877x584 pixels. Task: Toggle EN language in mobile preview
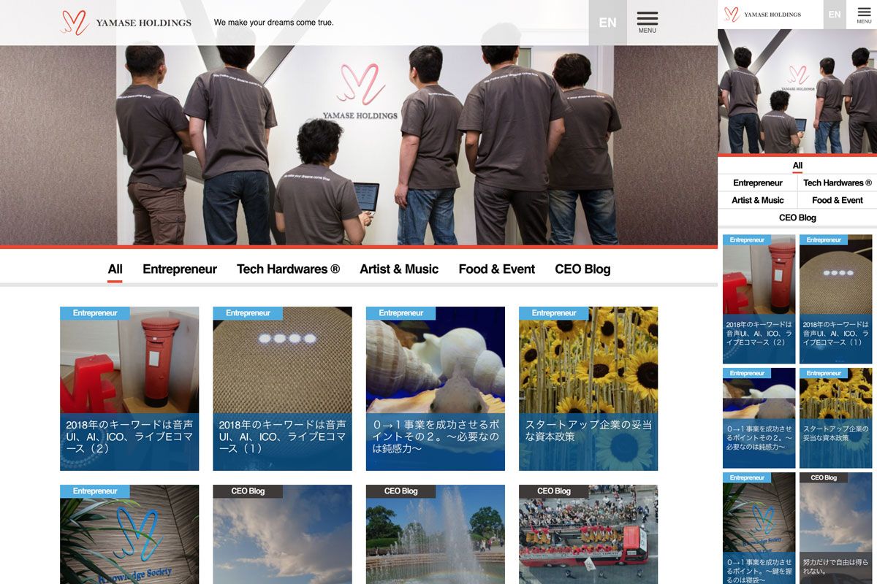[x=834, y=15]
